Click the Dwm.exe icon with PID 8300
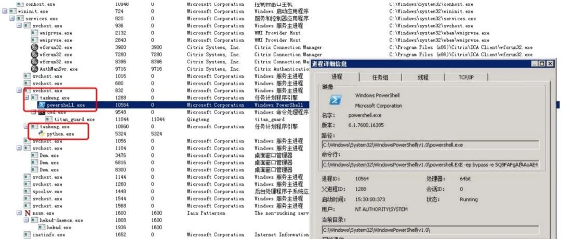 click(x=34, y=169)
